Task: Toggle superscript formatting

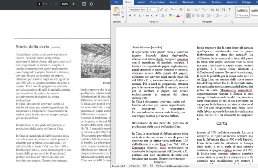Action: point(157,15)
